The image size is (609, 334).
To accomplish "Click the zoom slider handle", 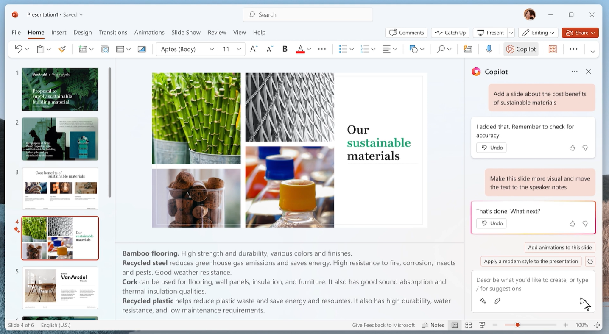I will pos(517,325).
